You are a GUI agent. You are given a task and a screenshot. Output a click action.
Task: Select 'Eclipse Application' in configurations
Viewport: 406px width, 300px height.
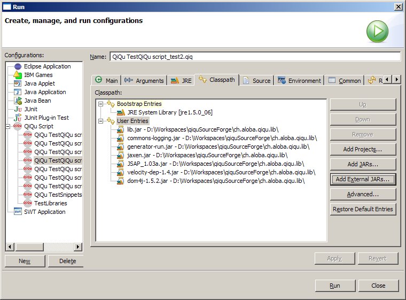tap(48, 66)
